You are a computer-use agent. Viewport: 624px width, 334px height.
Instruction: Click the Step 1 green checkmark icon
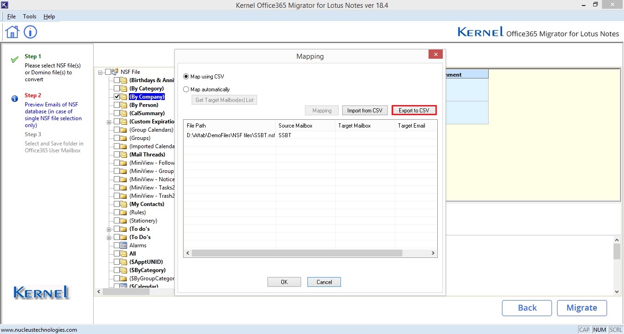click(x=15, y=59)
